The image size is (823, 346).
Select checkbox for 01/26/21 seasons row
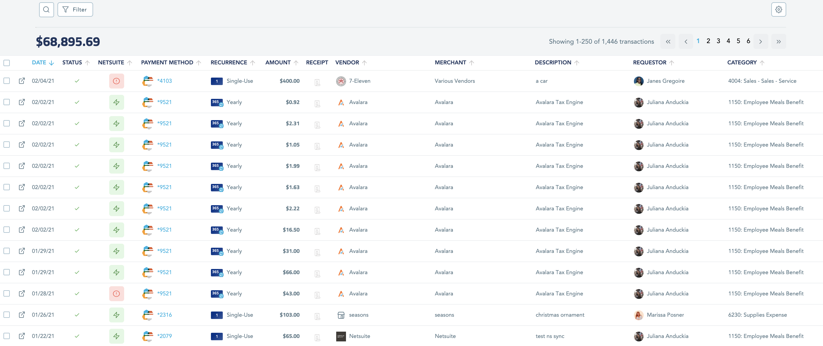(x=7, y=315)
